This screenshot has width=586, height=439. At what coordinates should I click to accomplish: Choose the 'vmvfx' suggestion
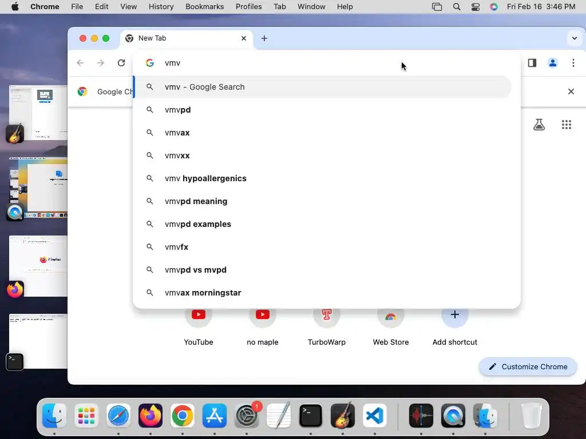(x=323, y=247)
